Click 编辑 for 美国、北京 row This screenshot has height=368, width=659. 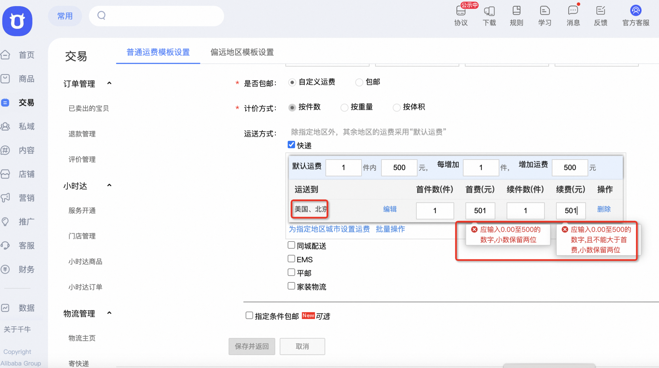(390, 209)
